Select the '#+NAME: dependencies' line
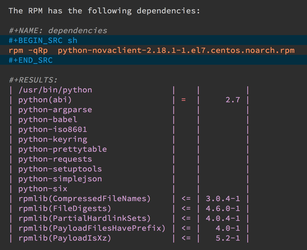This screenshot has height=250, width=307. pyautogui.click(x=58, y=31)
